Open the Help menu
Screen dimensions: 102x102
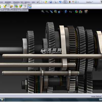click(x=33, y=2)
